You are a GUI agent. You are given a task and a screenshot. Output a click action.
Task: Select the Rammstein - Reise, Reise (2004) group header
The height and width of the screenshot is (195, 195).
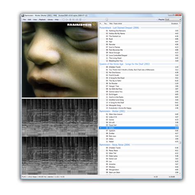(x=139, y=145)
